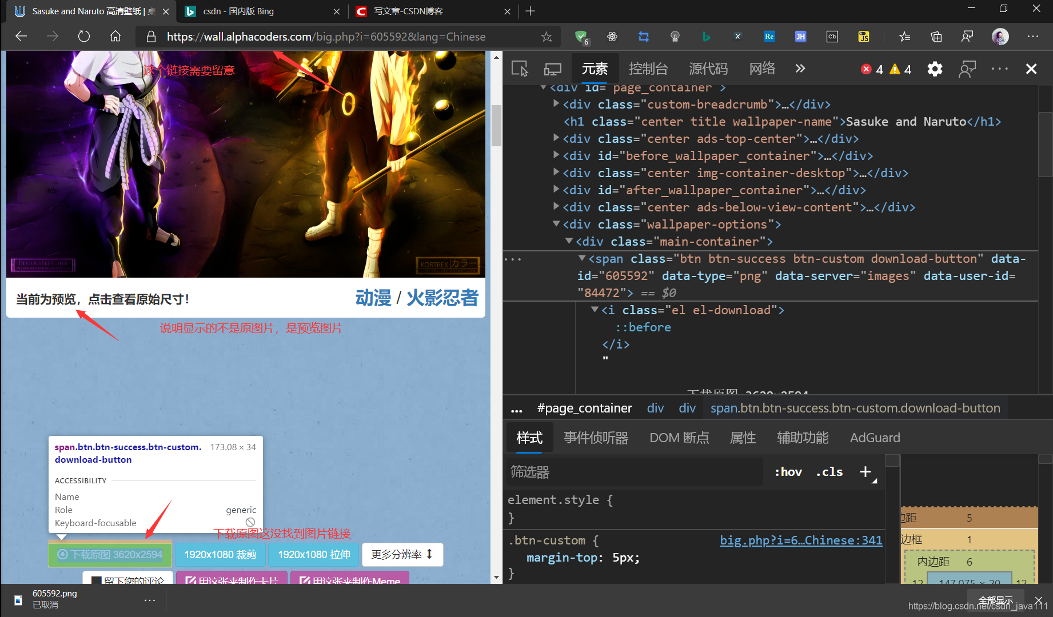Open the 属性 tab
Screen dimensions: 1053x617
click(x=743, y=438)
